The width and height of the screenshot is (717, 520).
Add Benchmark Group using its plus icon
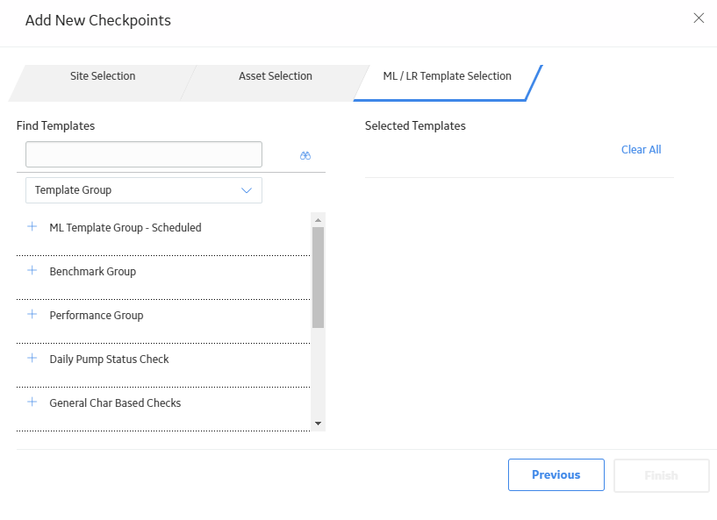point(32,270)
